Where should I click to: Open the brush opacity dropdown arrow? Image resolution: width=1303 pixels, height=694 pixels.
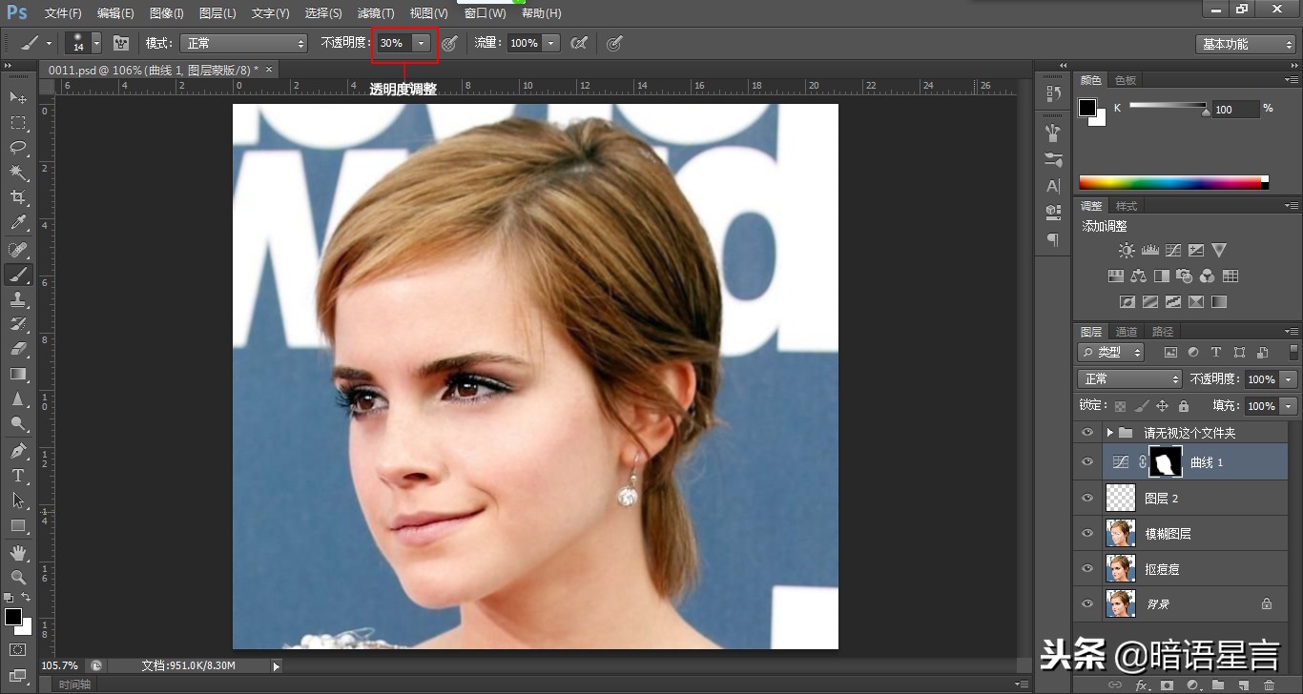pos(421,44)
